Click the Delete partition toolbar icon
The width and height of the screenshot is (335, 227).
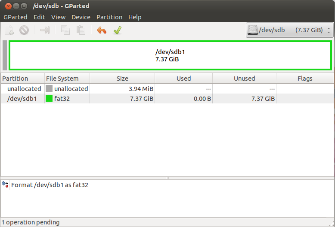click(x=24, y=30)
